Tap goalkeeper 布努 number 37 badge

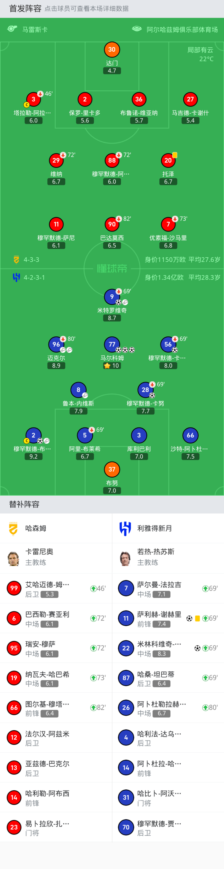pos(112,469)
